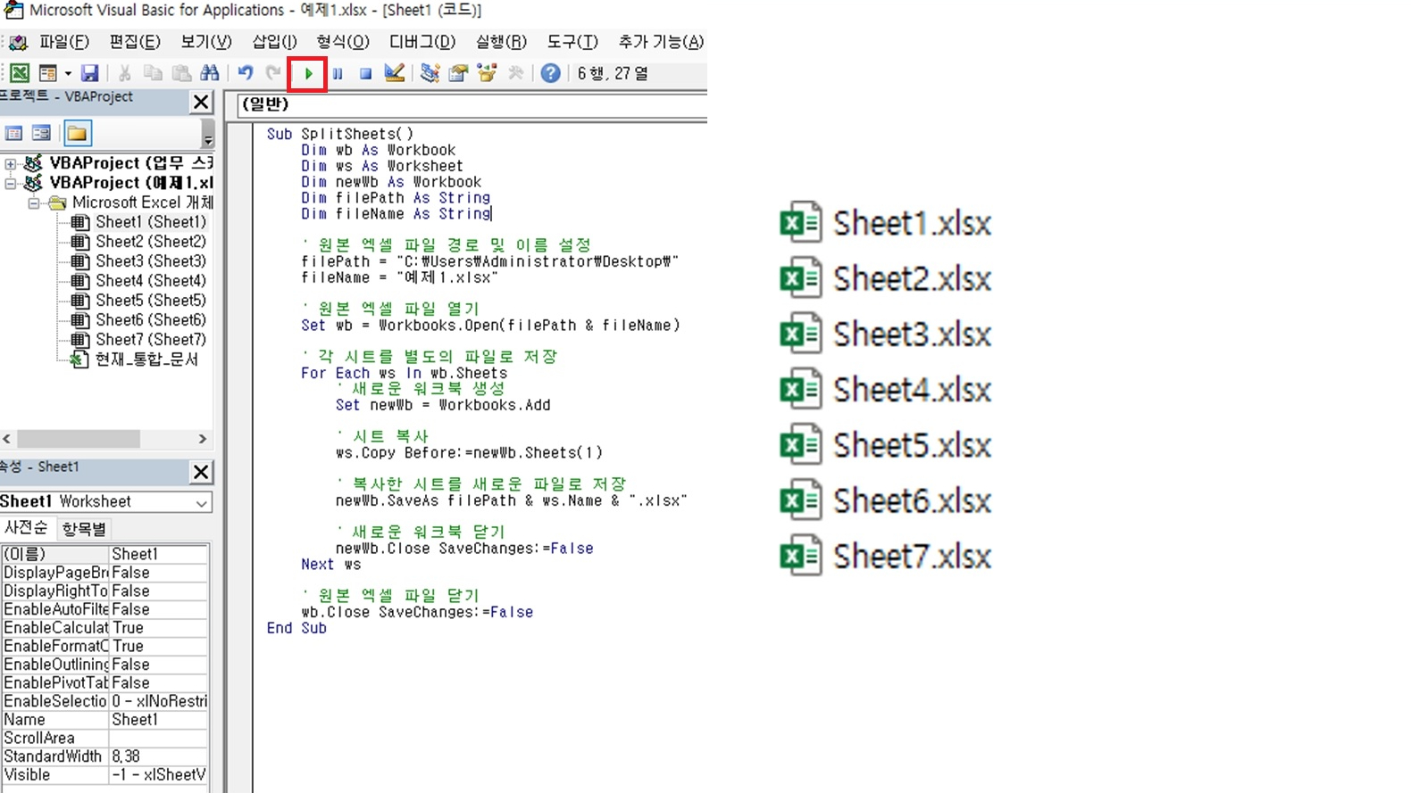Click the Sheet1.xlsx file icon
The image size is (1411, 793).
point(800,222)
